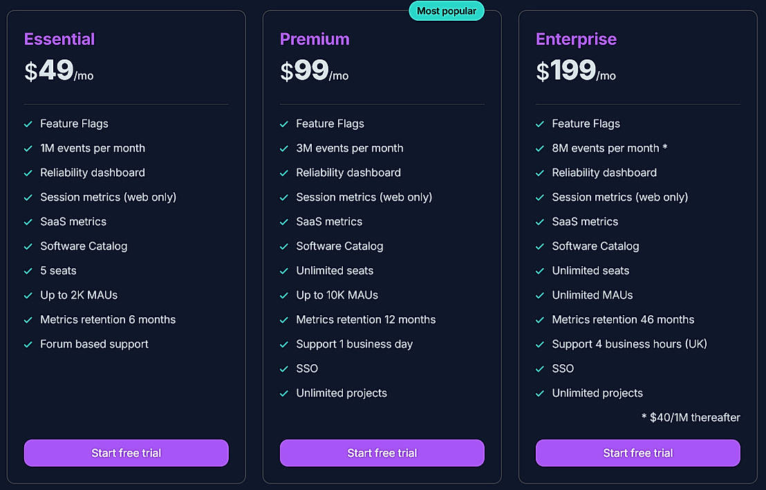Click checkmark beside Unlimited MAUs

click(540, 295)
